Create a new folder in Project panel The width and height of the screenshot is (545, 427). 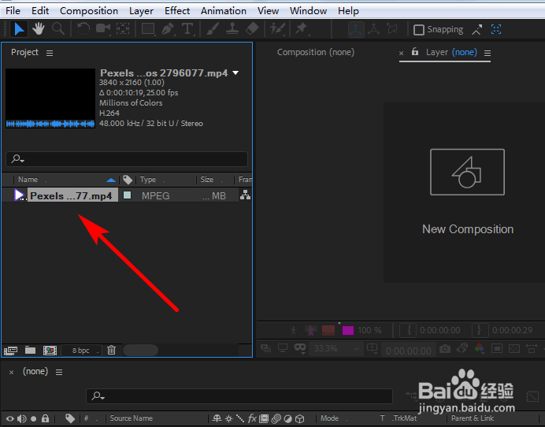coord(30,350)
